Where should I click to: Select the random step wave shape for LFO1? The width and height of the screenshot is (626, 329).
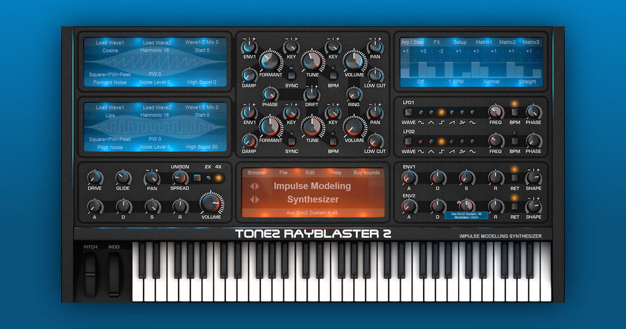(x=463, y=113)
